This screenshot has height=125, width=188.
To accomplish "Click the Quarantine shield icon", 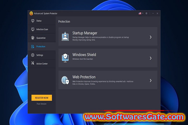I will [x=33, y=38].
